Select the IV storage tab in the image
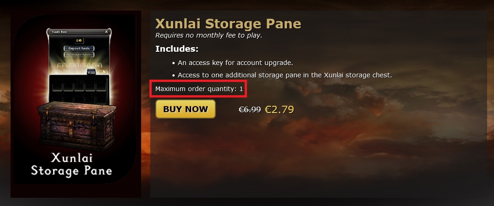Screen dimensions: 494x206 click(x=98, y=66)
